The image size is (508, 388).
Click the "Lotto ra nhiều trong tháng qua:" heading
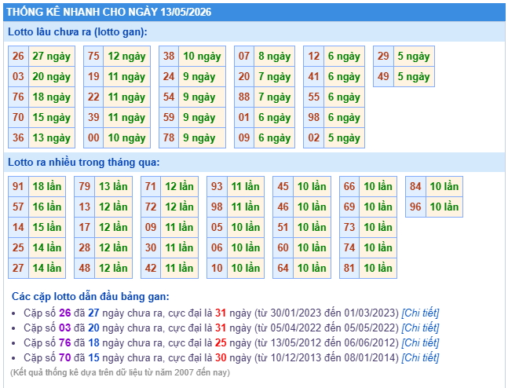[x=83, y=162]
